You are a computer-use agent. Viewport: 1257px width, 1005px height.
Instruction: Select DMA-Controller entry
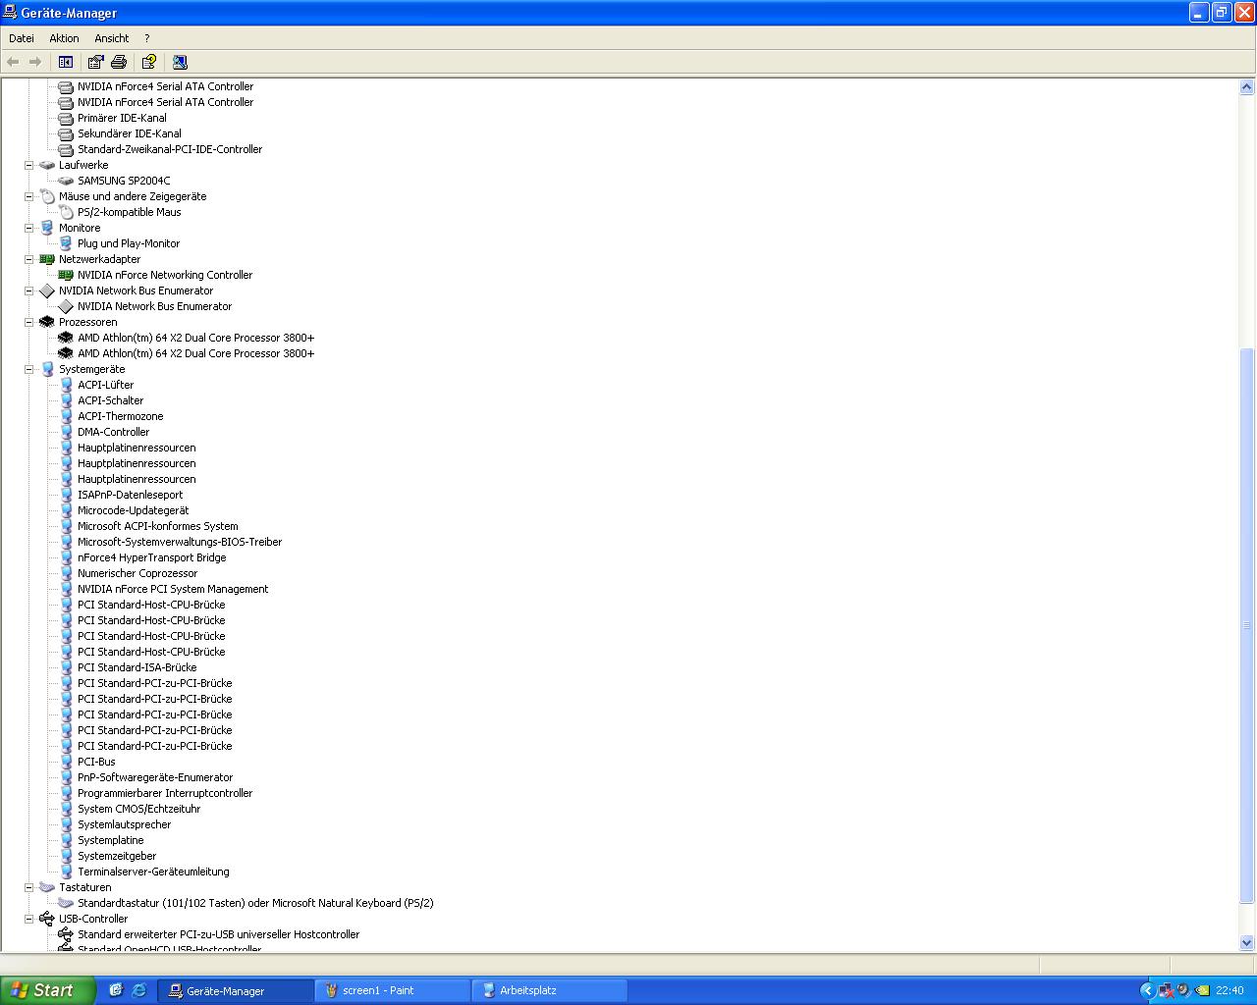coord(113,432)
